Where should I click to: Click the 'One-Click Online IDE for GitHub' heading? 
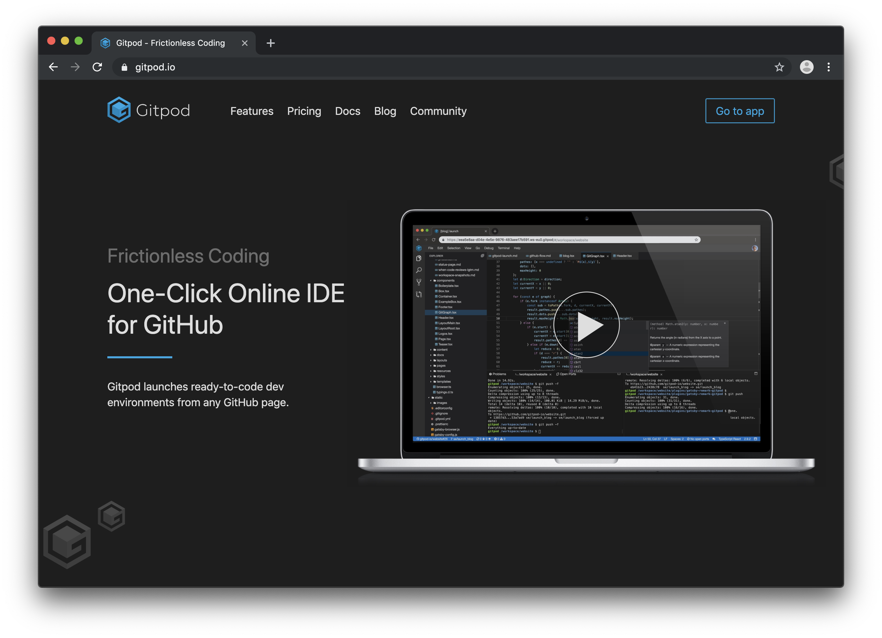click(226, 308)
